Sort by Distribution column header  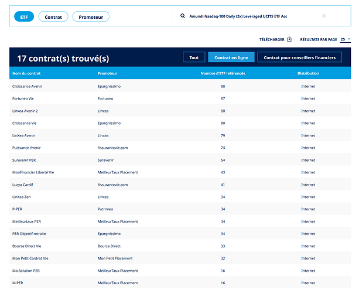pos(308,73)
